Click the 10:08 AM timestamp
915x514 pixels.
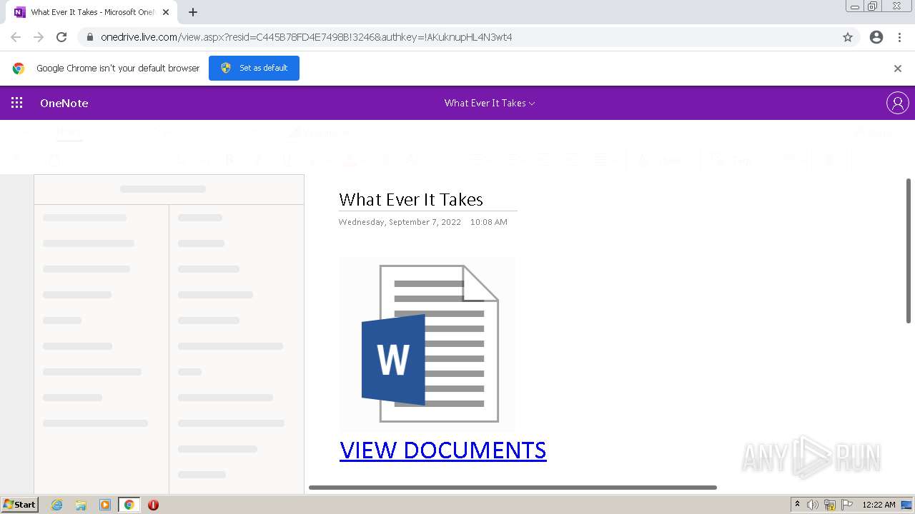(489, 222)
